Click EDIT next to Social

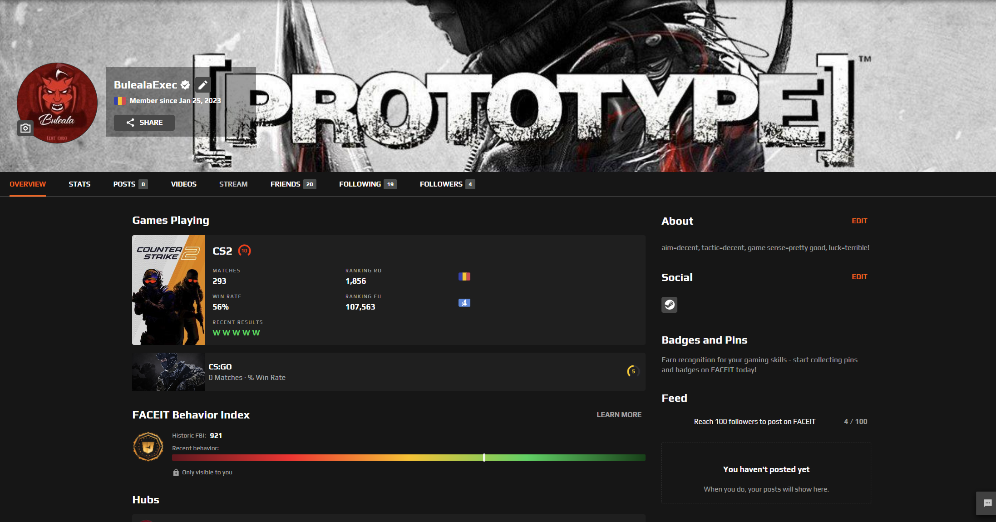[x=859, y=277]
